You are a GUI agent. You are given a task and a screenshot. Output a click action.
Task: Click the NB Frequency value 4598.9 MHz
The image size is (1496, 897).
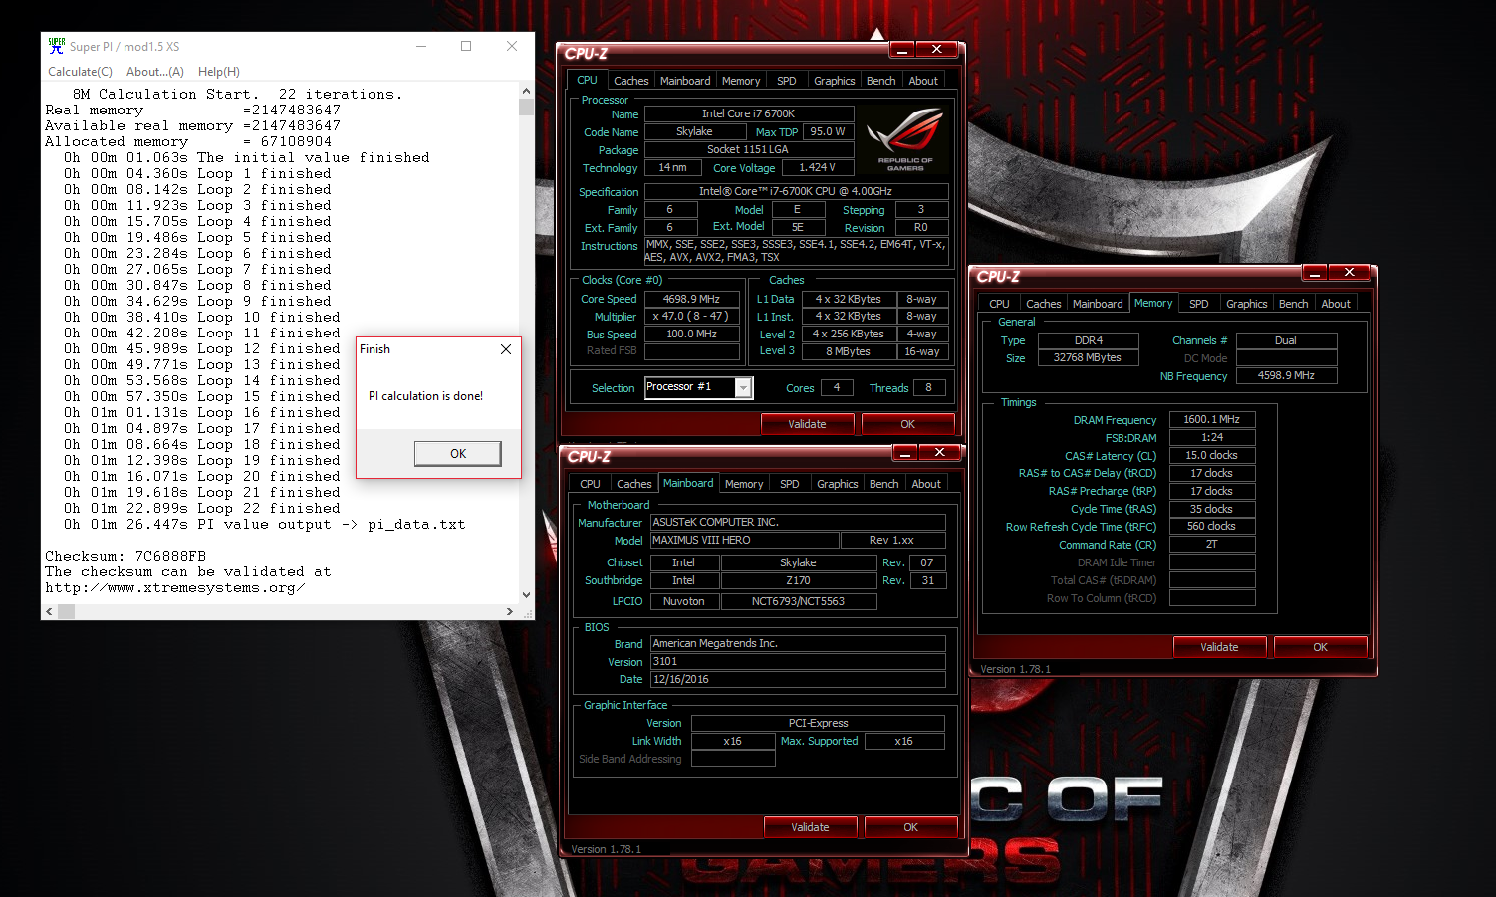[1286, 376]
